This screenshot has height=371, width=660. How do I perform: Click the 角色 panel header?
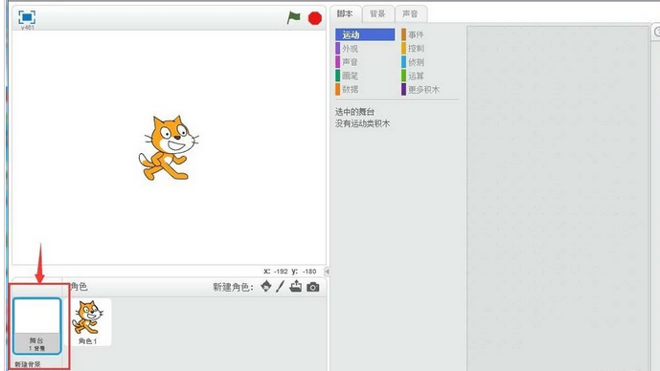(79, 287)
